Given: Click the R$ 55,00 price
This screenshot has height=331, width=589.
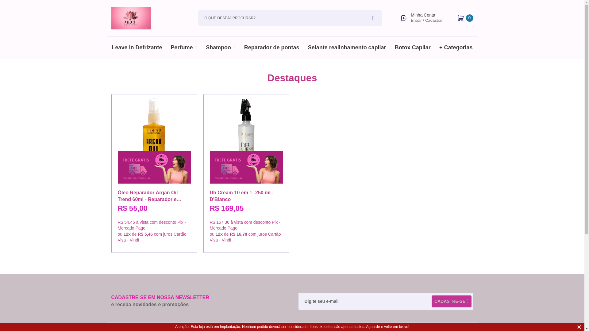Looking at the screenshot, I should (133, 208).
